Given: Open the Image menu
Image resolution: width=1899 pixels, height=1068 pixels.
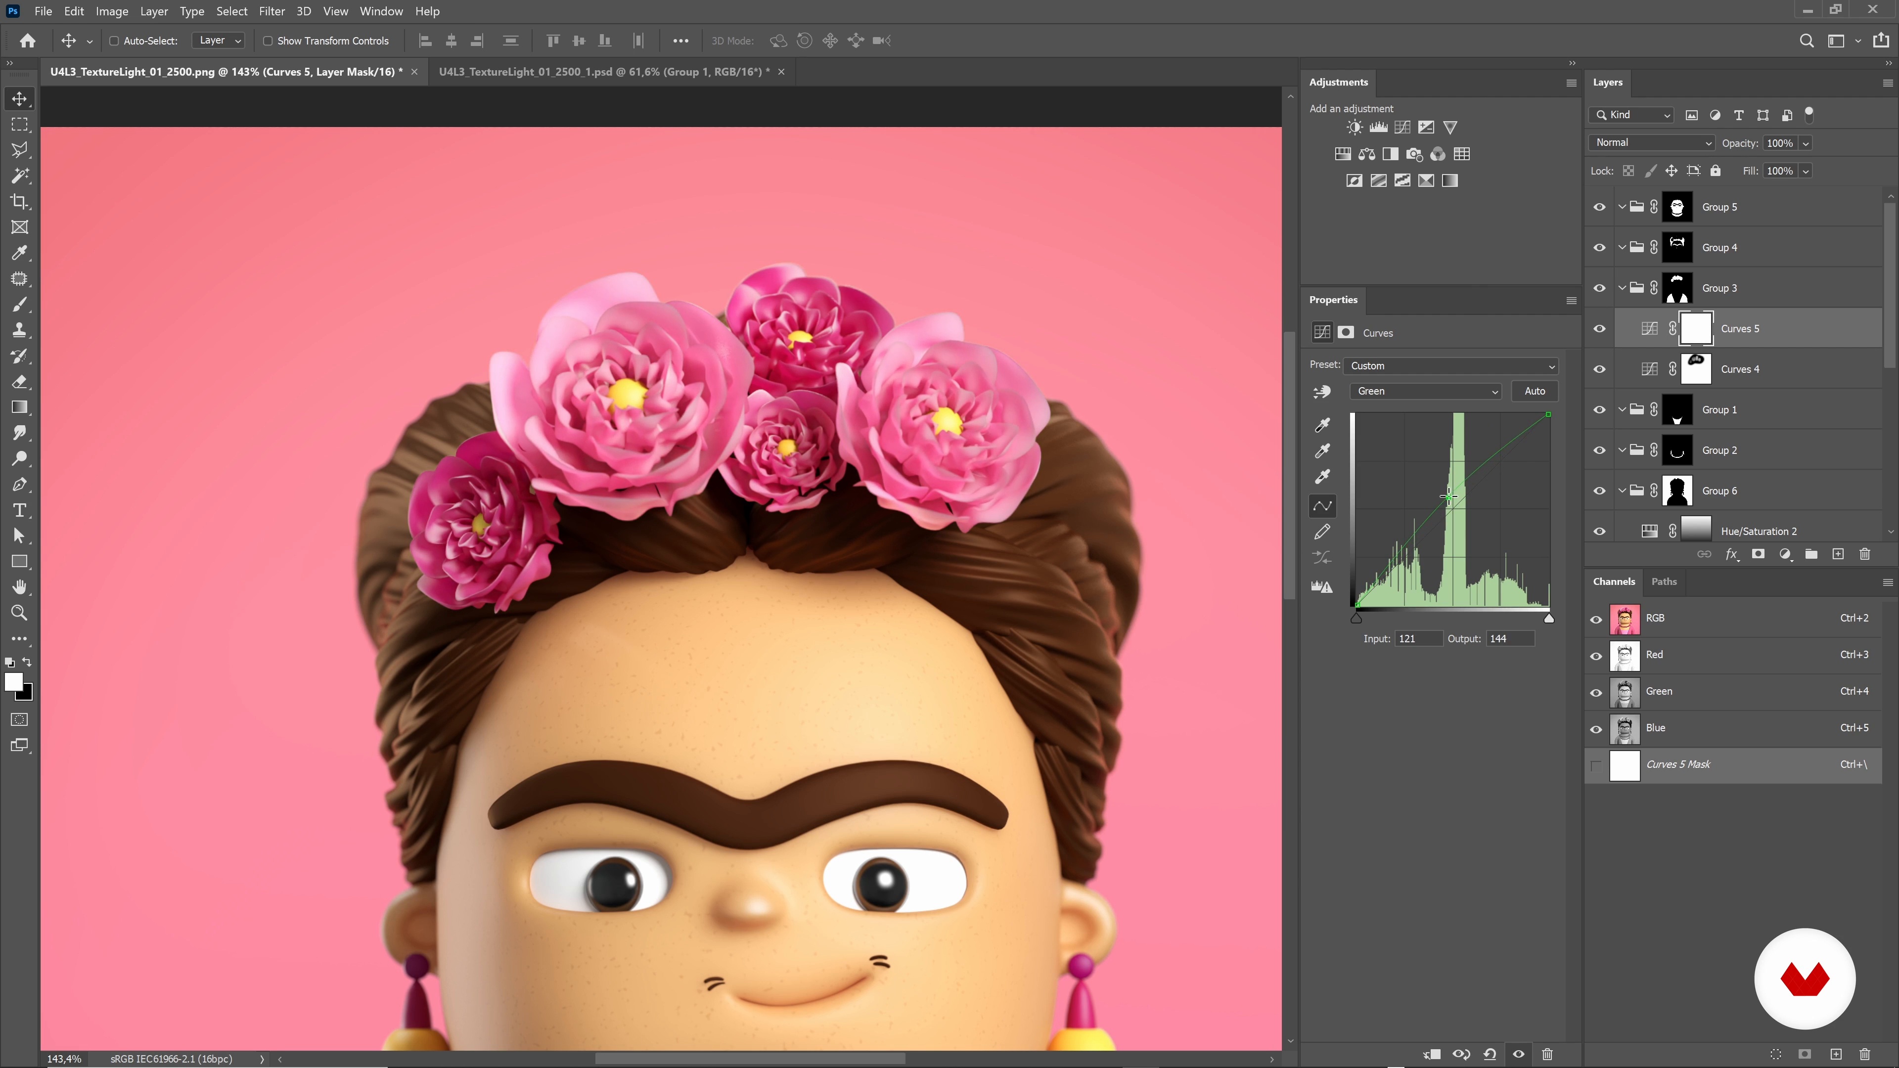Looking at the screenshot, I should [112, 11].
